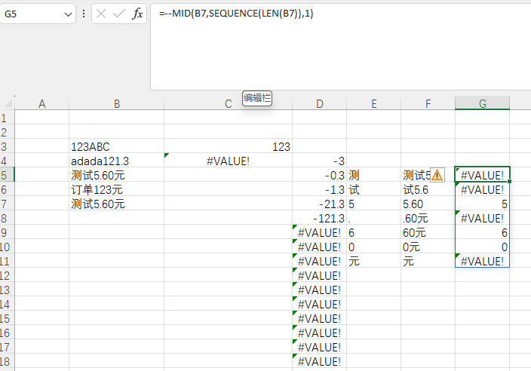This screenshot has width=531, height=371.
Task: Click cell D8 with value -121.3
Action: coord(319,218)
